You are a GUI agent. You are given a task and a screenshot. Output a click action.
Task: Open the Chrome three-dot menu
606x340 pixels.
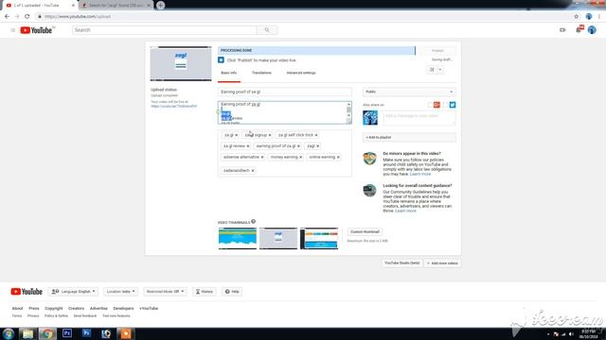tap(599, 17)
